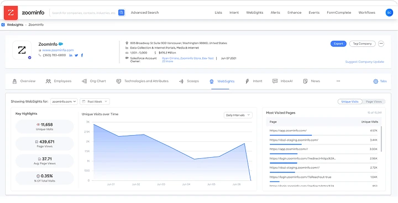Open the FormComplete menu

pyautogui.click(x=339, y=13)
